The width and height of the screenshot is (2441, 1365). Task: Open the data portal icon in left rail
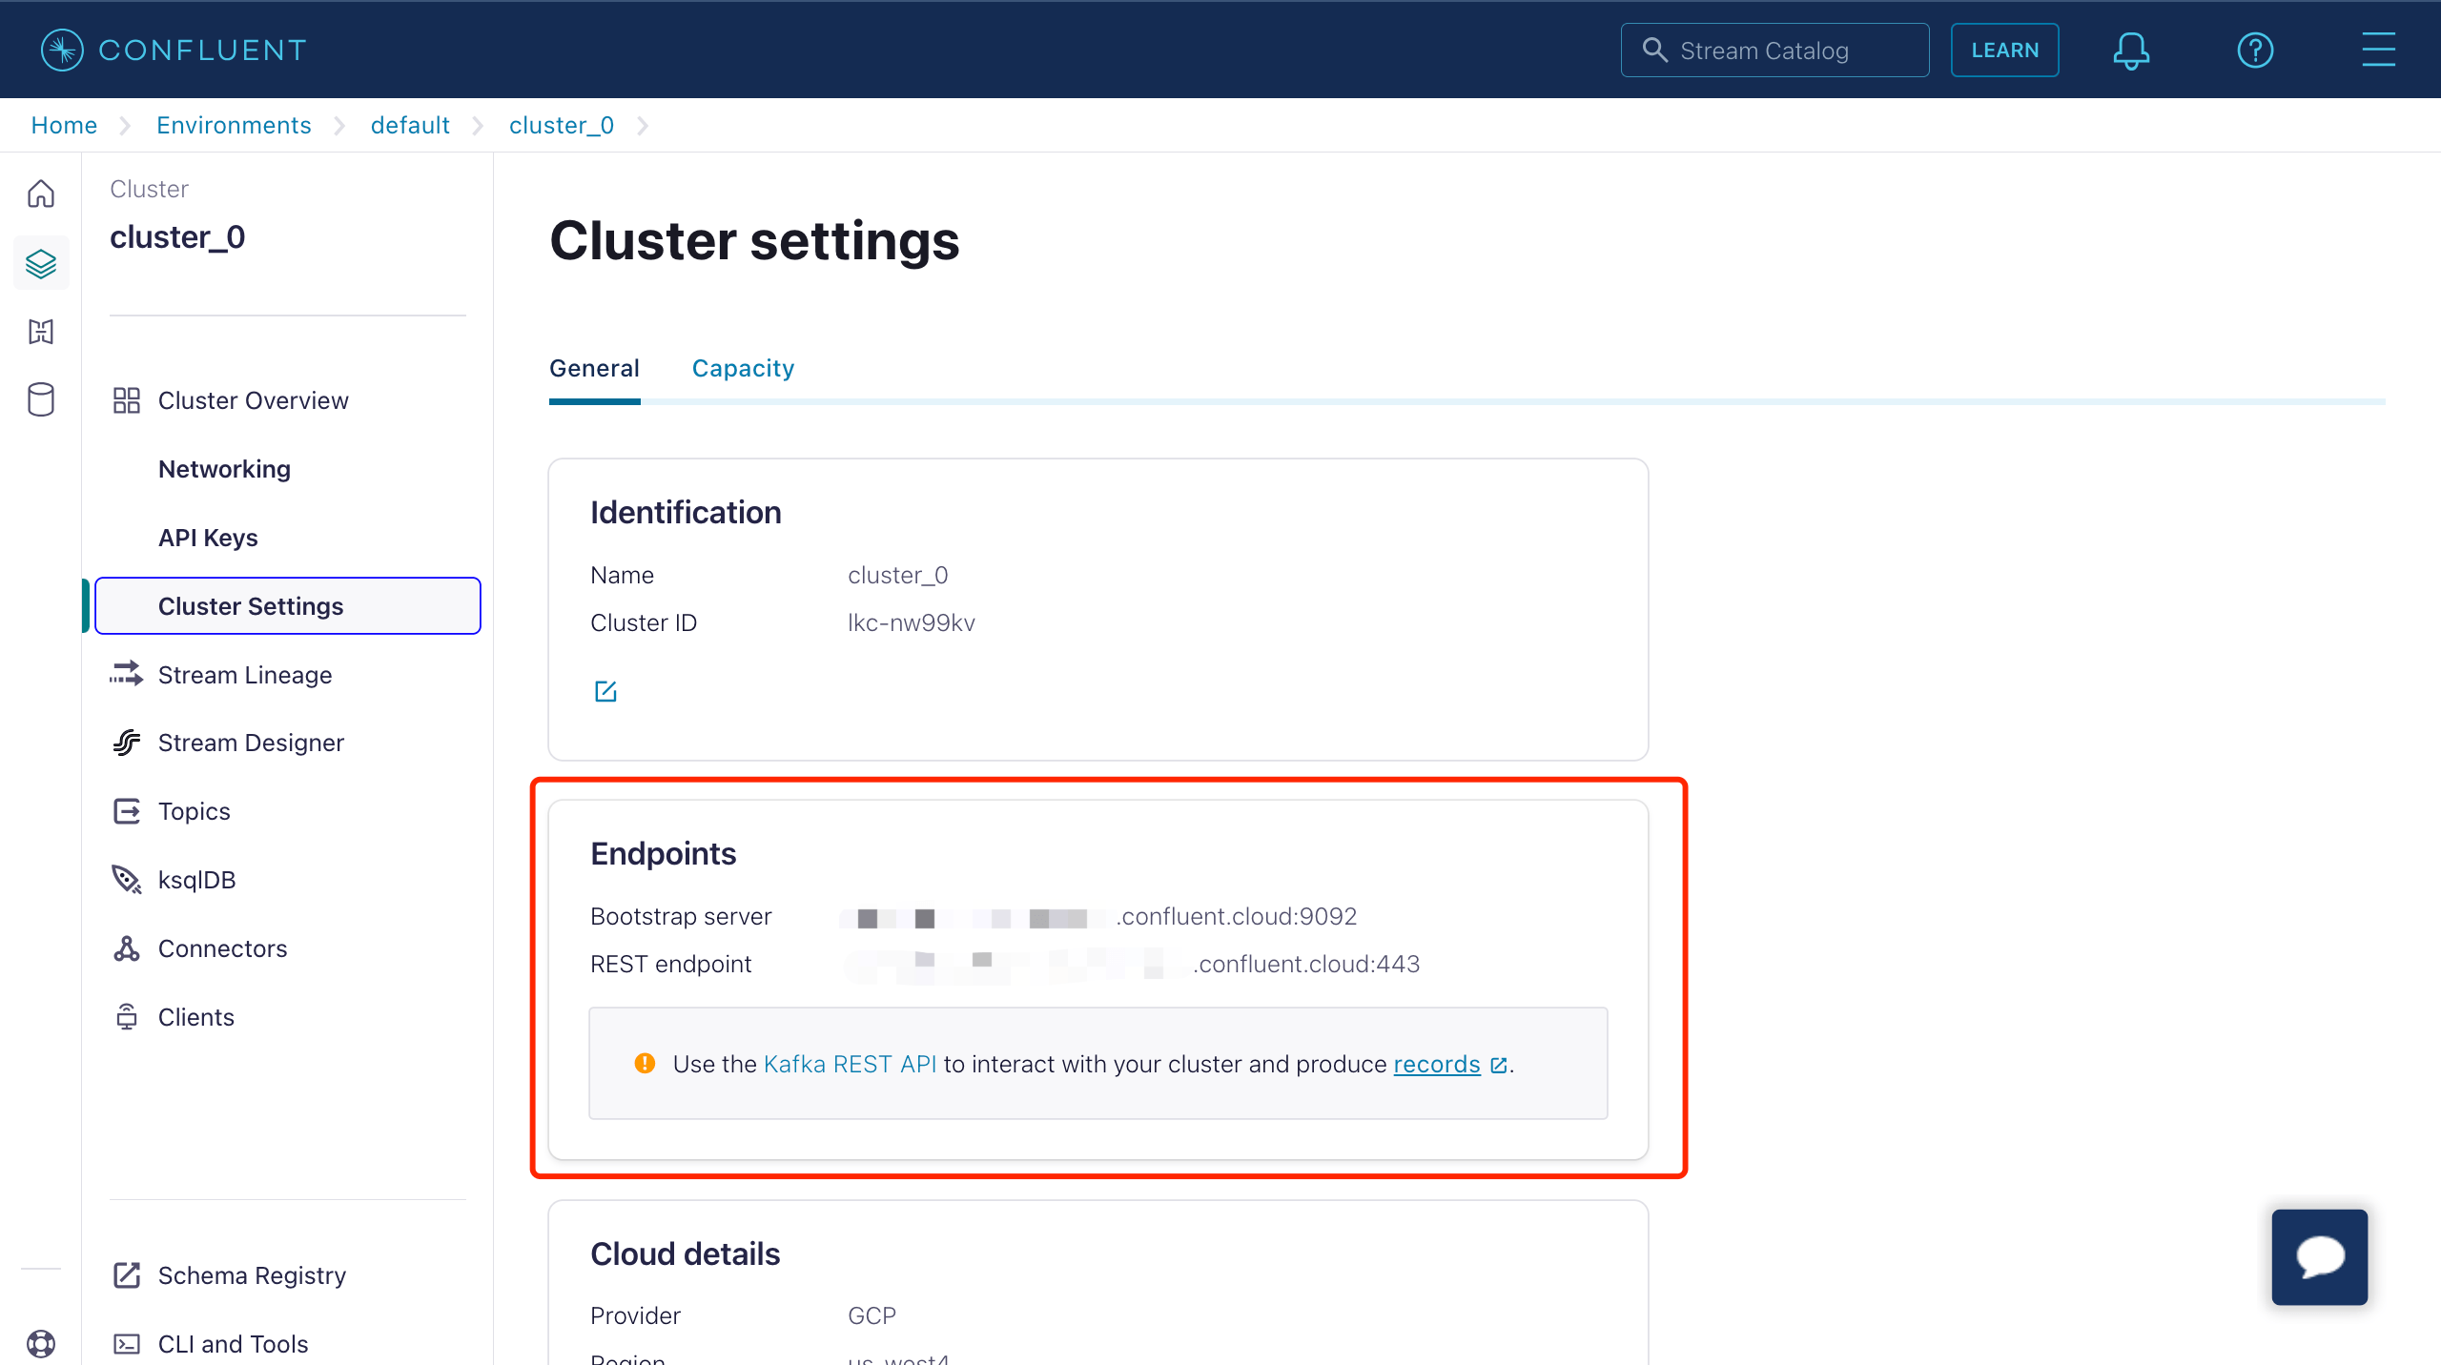coord(41,332)
